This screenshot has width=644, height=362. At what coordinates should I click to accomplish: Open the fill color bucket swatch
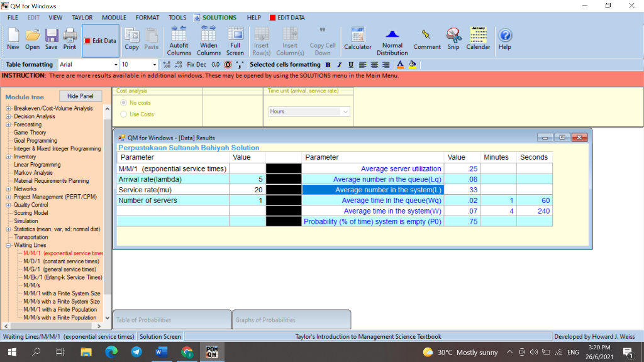tap(413, 65)
